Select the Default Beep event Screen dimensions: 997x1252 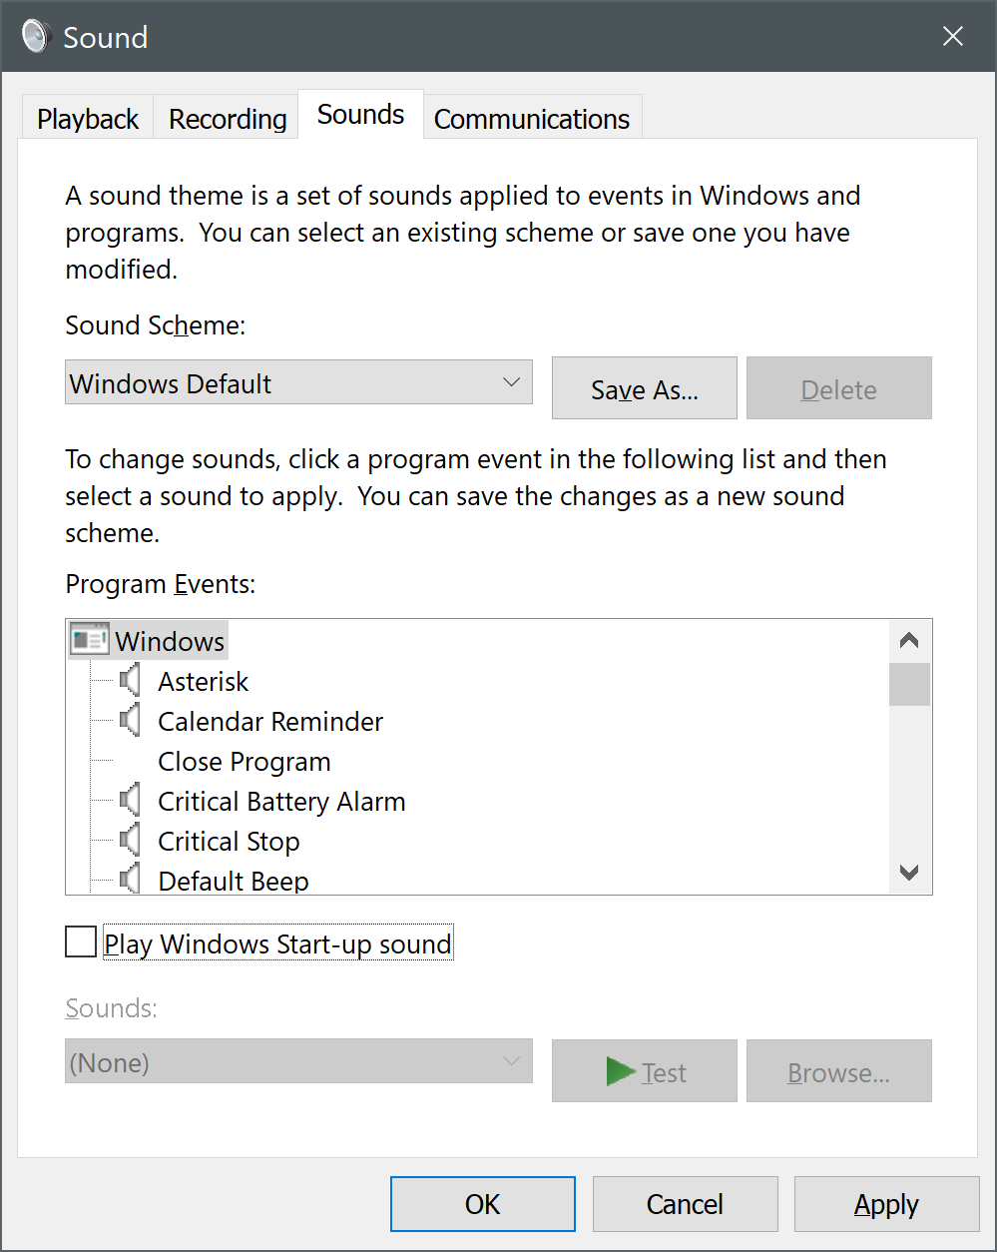(234, 880)
